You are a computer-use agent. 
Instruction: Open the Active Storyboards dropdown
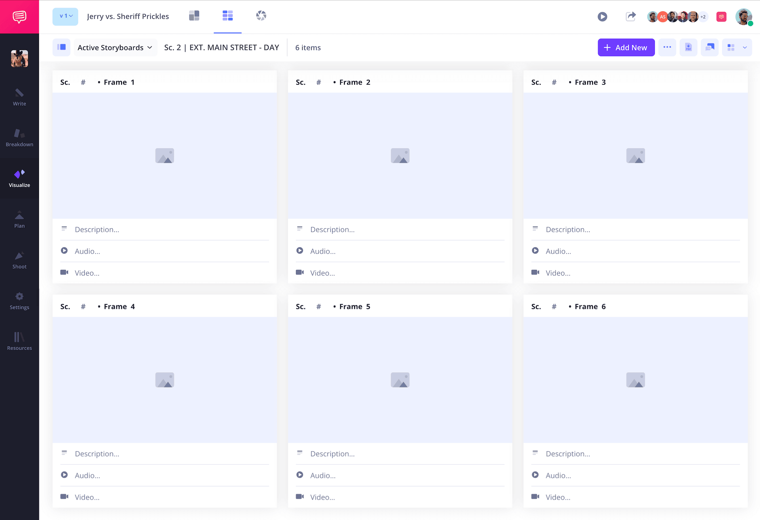115,47
